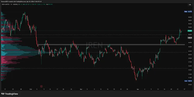Click the 29.60 price scale label
Image resolution: width=194 pixels, height=97 pixels.
point(190,85)
